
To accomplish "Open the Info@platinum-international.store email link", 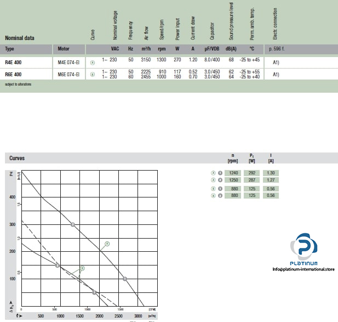I will [303, 269].
